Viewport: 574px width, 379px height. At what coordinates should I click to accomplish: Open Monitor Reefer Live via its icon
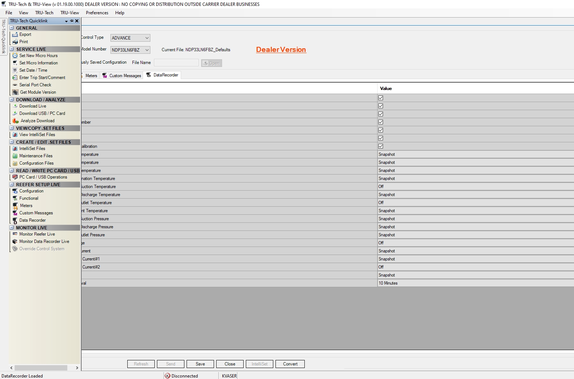[x=15, y=234]
